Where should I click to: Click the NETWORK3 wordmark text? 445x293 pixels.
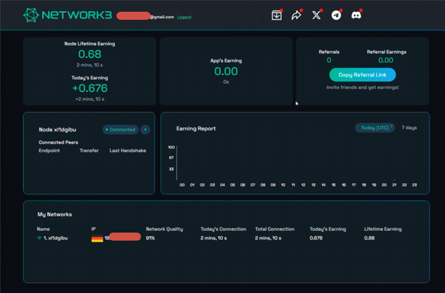[76, 15]
